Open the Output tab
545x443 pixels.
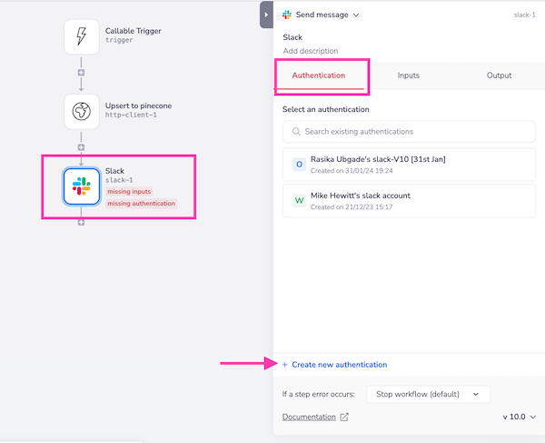tap(499, 76)
